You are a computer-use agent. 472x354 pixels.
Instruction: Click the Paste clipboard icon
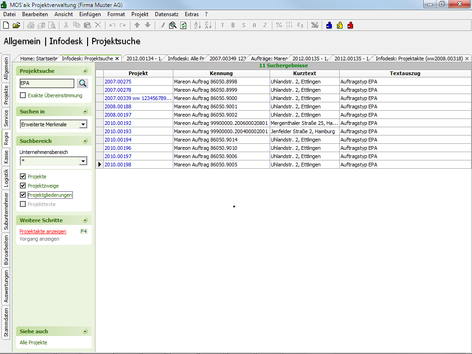tap(87, 25)
